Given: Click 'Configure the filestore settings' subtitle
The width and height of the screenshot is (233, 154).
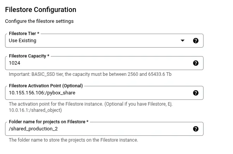Looking at the screenshot, I should point(39,21).
